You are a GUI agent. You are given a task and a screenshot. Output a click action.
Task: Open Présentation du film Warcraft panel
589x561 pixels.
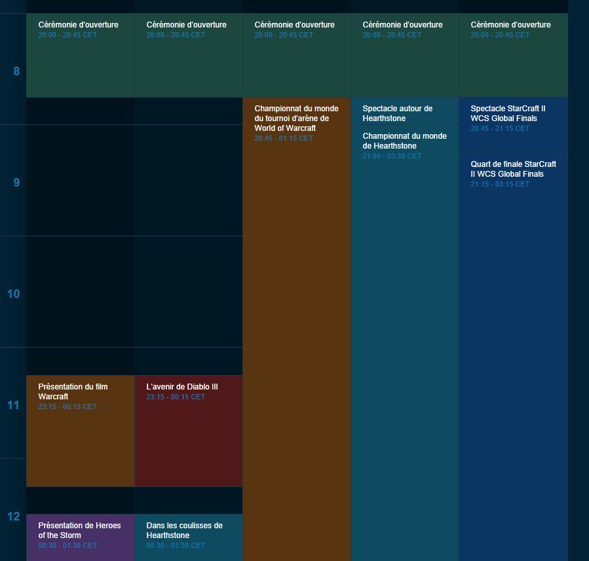pos(81,431)
